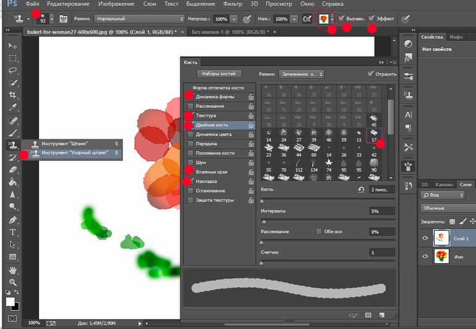This screenshot has height=329, width=476.
Task: Click the Кегль size input field
Action: (x=381, y=189)
